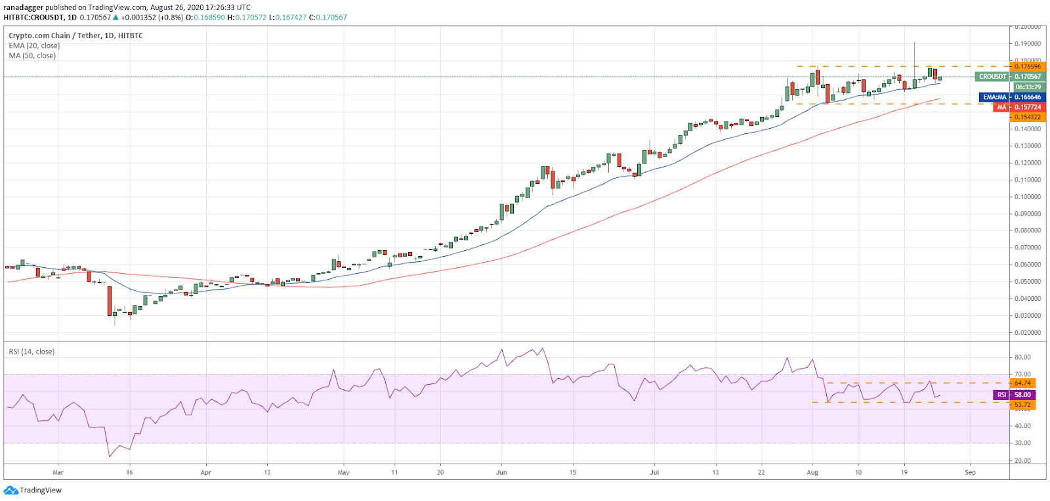Click the 'Aug' date on the time axis
This screenshot has height=501, width=1050.
pos(812,473)
